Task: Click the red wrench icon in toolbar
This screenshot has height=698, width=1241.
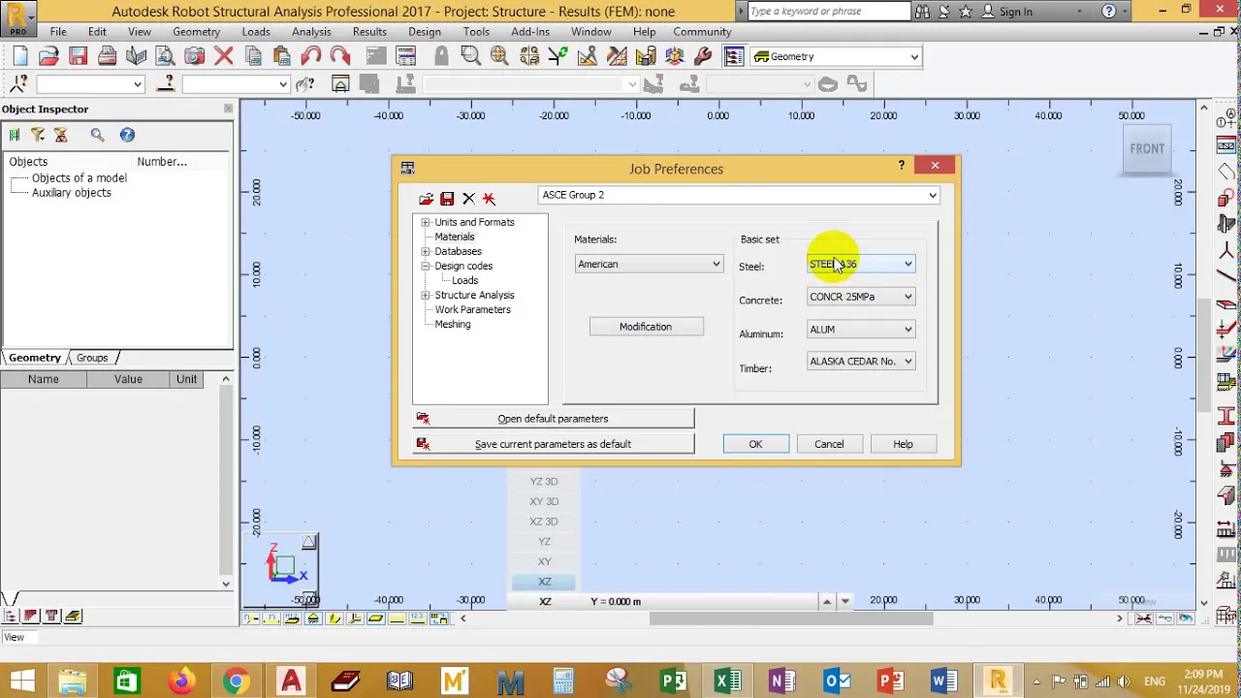Action: click(703, 56)
